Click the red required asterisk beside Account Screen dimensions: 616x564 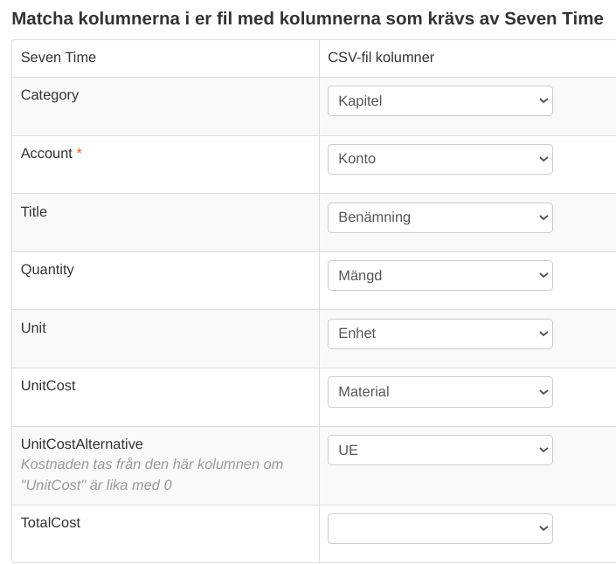(80, 154)
